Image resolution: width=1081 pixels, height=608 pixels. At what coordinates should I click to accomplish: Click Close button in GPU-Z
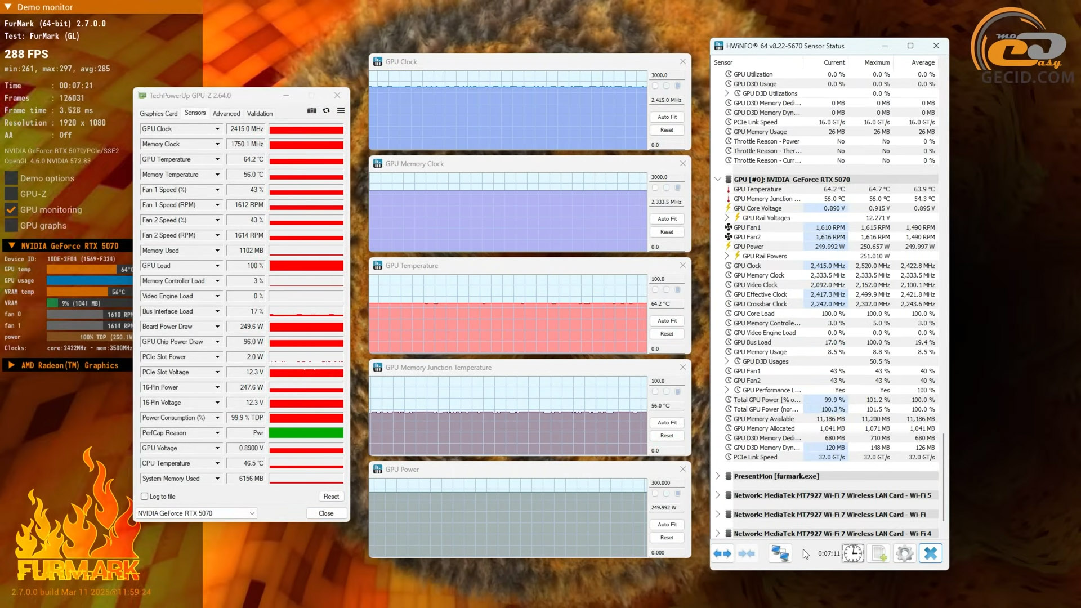(x=326, y=513)
